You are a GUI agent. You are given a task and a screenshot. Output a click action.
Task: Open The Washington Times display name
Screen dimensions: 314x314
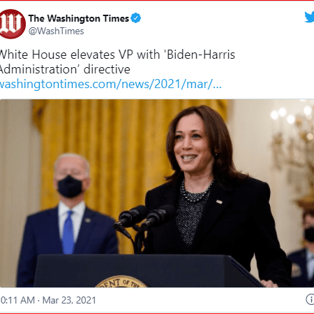coord(79,18)
